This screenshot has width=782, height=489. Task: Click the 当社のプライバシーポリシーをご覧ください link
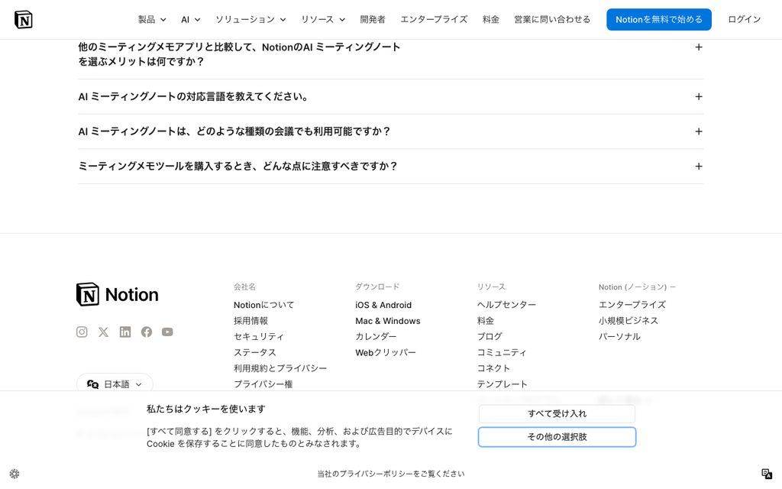391,474
